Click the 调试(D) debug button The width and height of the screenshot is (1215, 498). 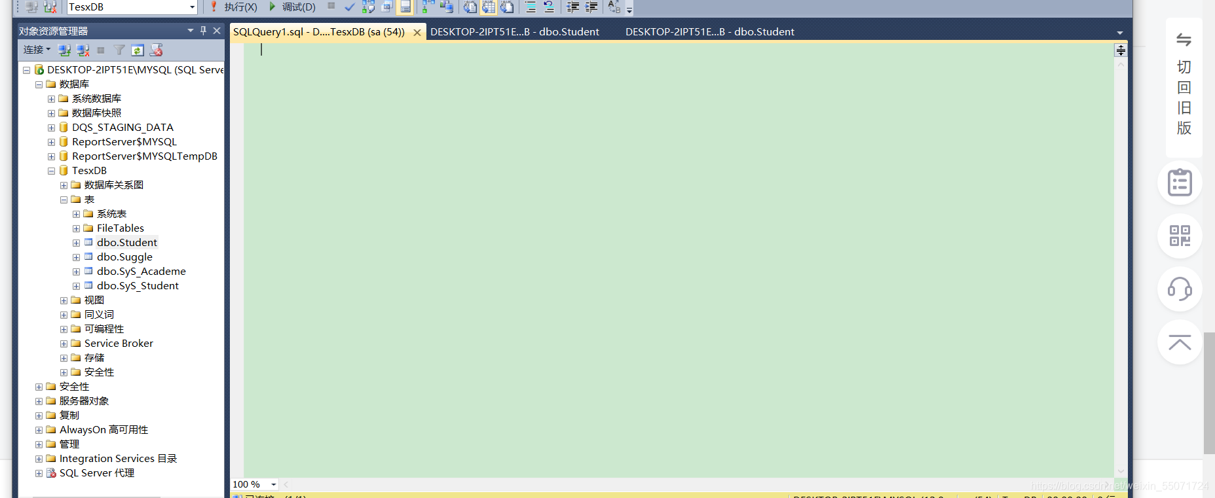point(292,7)
